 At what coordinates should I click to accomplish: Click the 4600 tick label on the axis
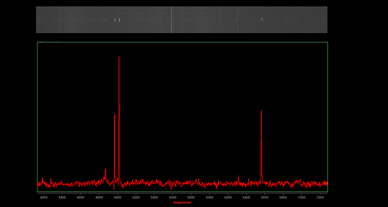pos(81,197)
